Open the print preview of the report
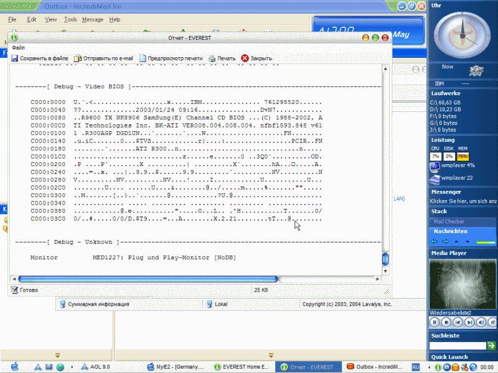Image resolution: width=498 pixels, height=373 pixels. pyautogui.click(x=171, y=58)
